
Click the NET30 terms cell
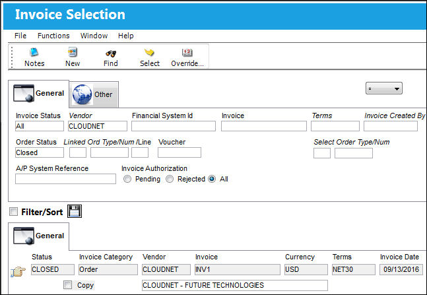pyautogui.click(x=354, y=269)
